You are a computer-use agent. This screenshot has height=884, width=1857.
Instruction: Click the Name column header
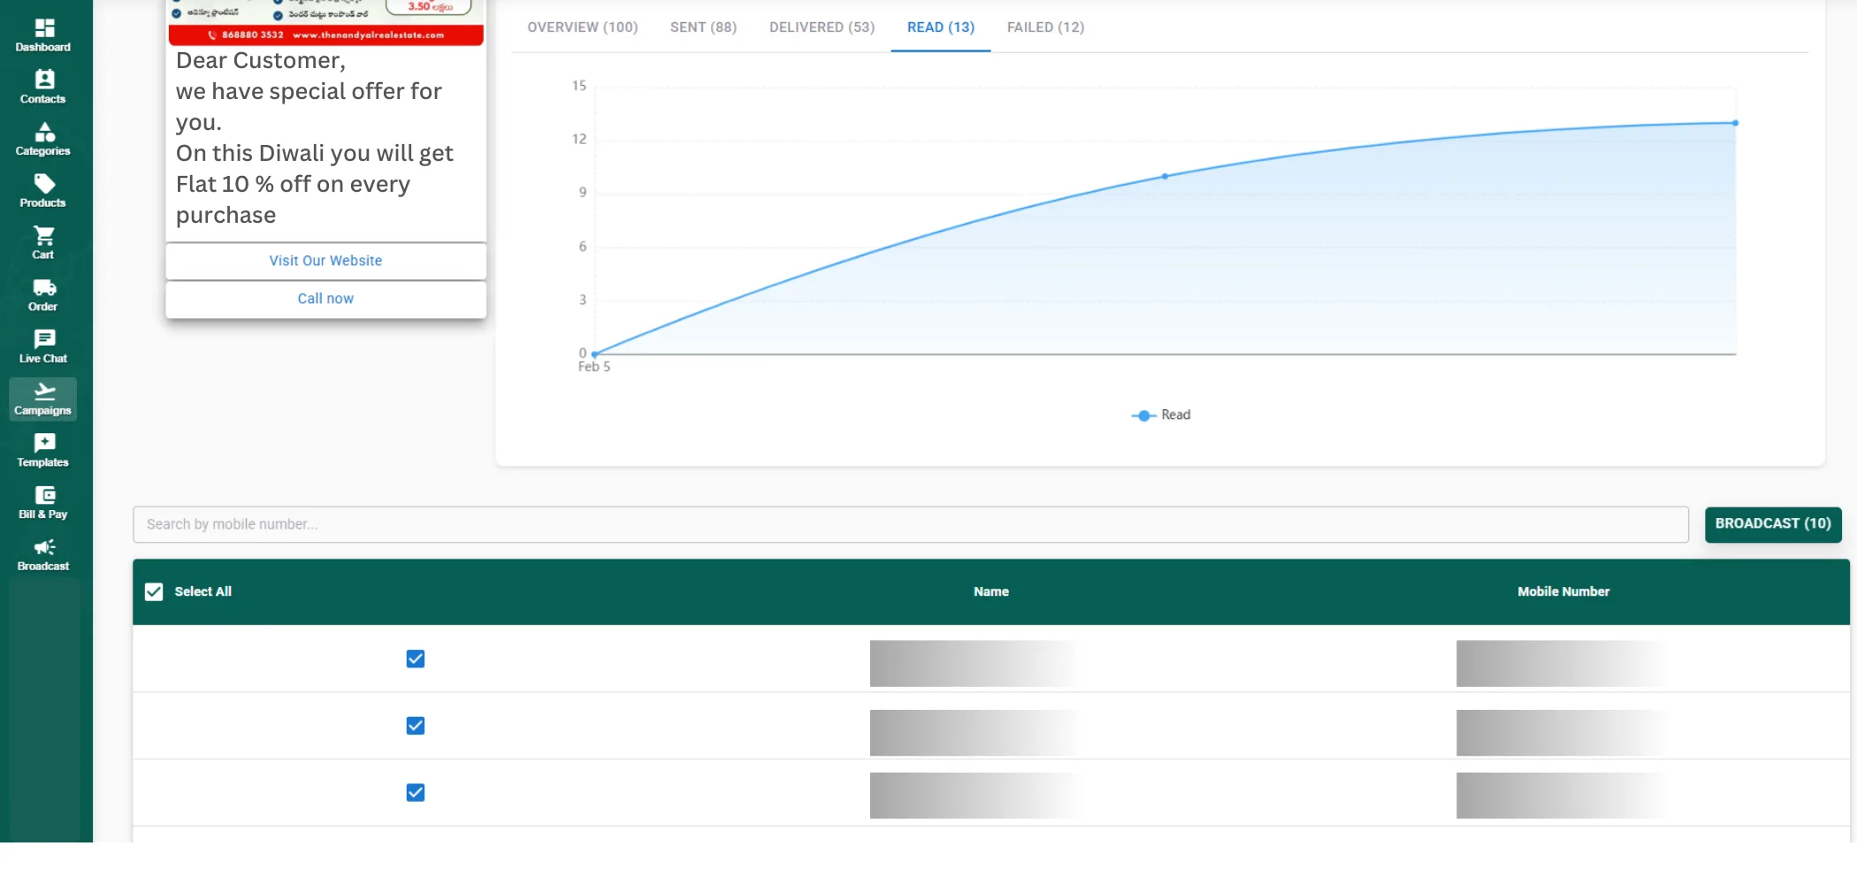[x=991, y=591]
